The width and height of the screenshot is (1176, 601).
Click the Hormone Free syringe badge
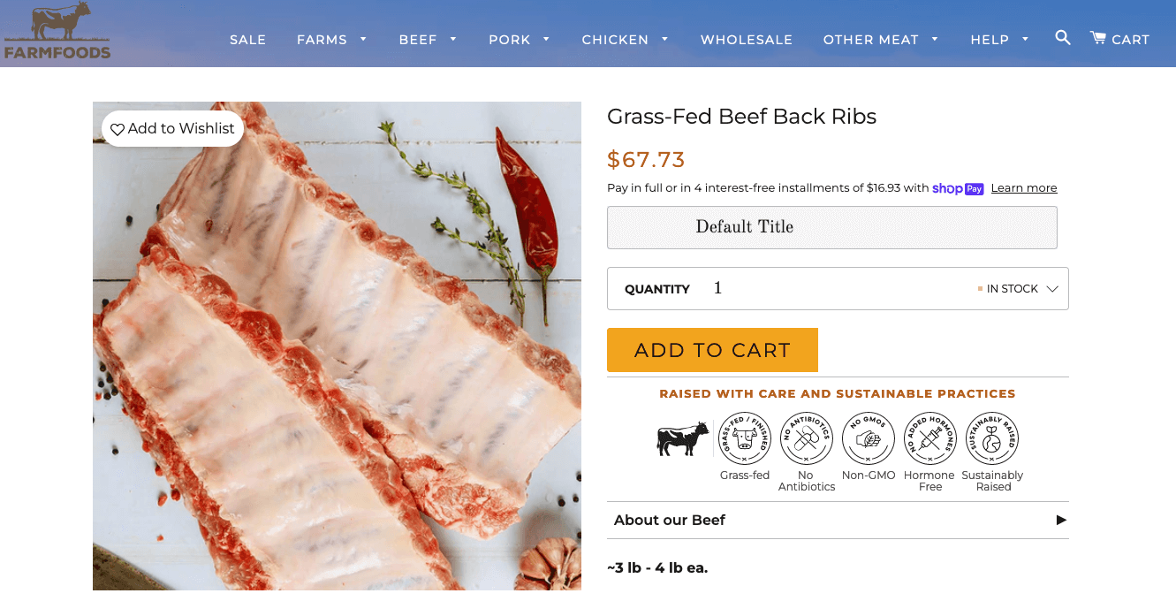coord(930,437)
